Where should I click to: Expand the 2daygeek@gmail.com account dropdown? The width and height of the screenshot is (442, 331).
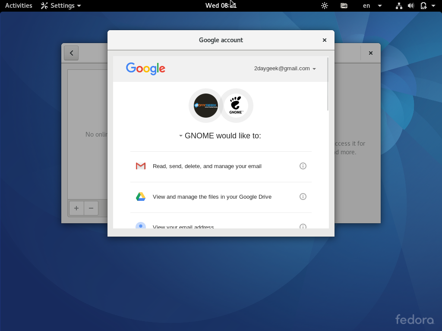285,69
